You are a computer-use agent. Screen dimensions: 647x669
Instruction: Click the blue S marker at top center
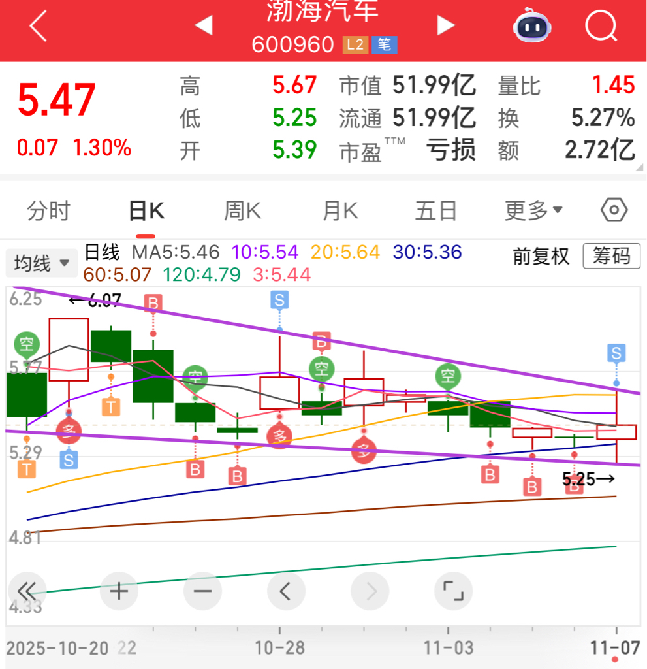coord(279,300)
